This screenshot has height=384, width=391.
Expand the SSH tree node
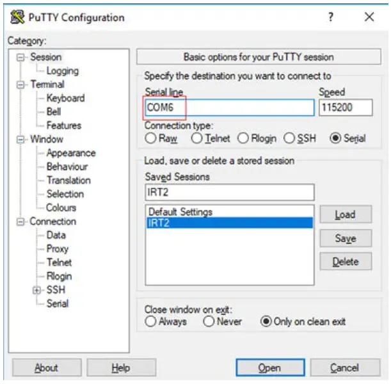36,291
